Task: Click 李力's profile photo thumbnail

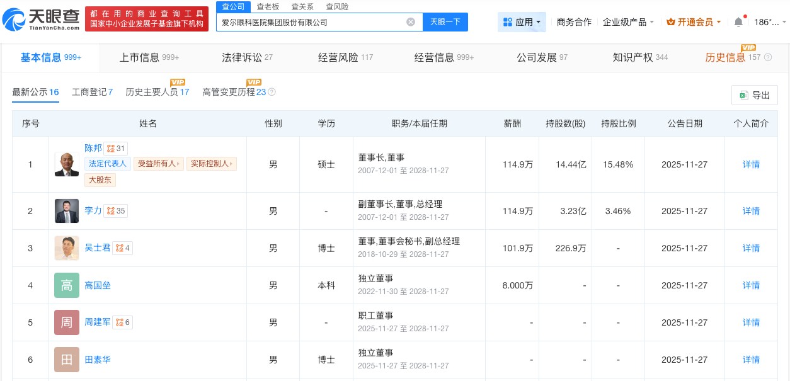Action: [x=66, y=211]
